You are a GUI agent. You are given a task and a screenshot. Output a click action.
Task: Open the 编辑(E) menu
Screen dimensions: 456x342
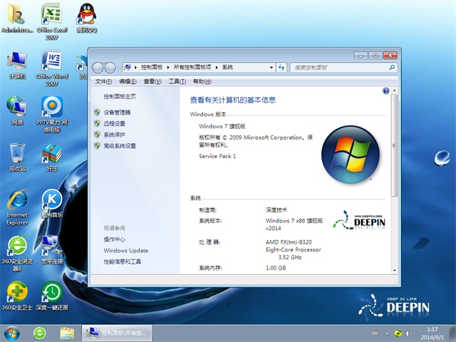pyautogui.click(x=128, y=81)
